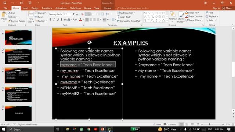The image size is (235, 132).
Task: Toggle align left paragraph button
Action: pyautogui.click(x=87, y=19)
